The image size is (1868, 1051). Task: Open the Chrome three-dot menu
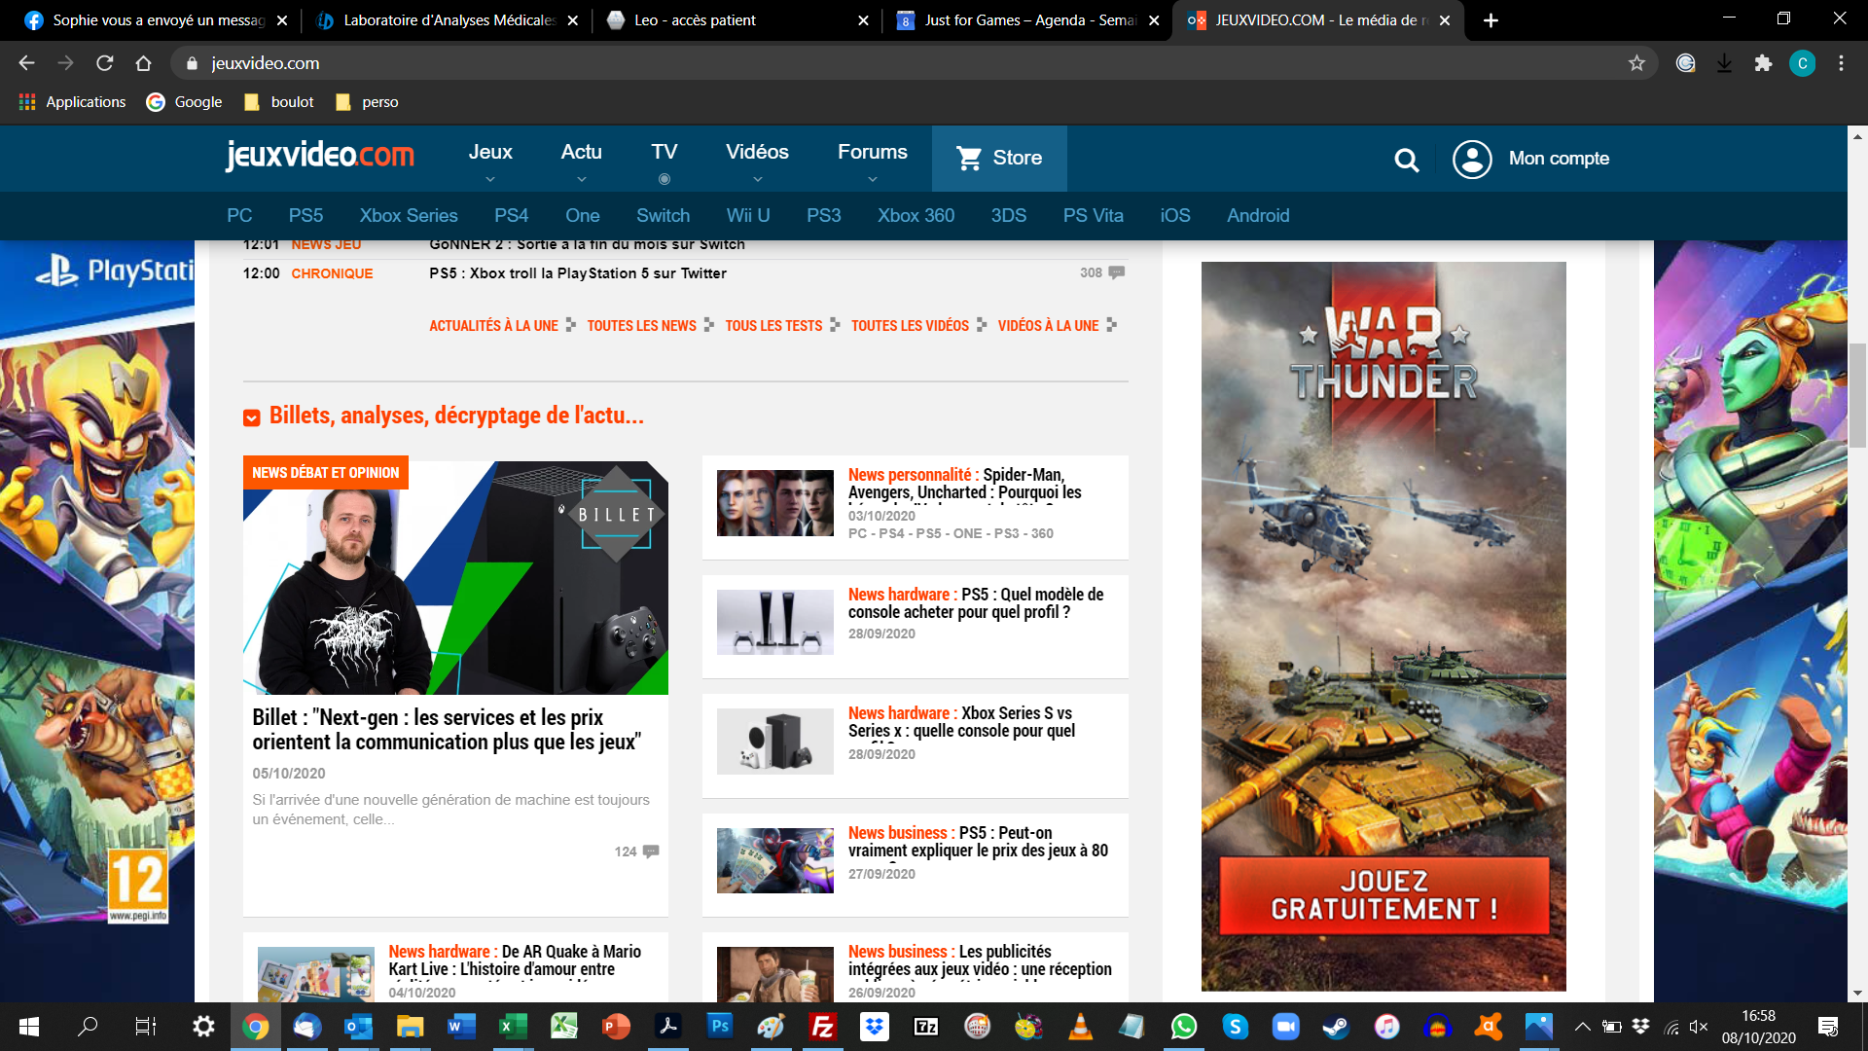(1841, 63)
